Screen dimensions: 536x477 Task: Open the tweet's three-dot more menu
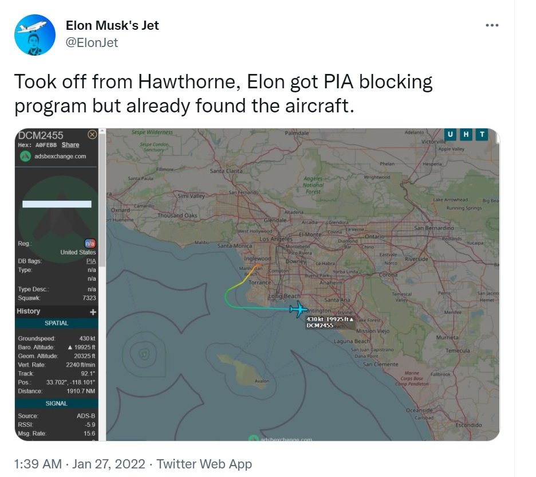(x=492, y=26)
